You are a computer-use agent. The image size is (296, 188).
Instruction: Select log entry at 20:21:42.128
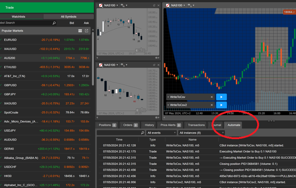coord(196,145)
